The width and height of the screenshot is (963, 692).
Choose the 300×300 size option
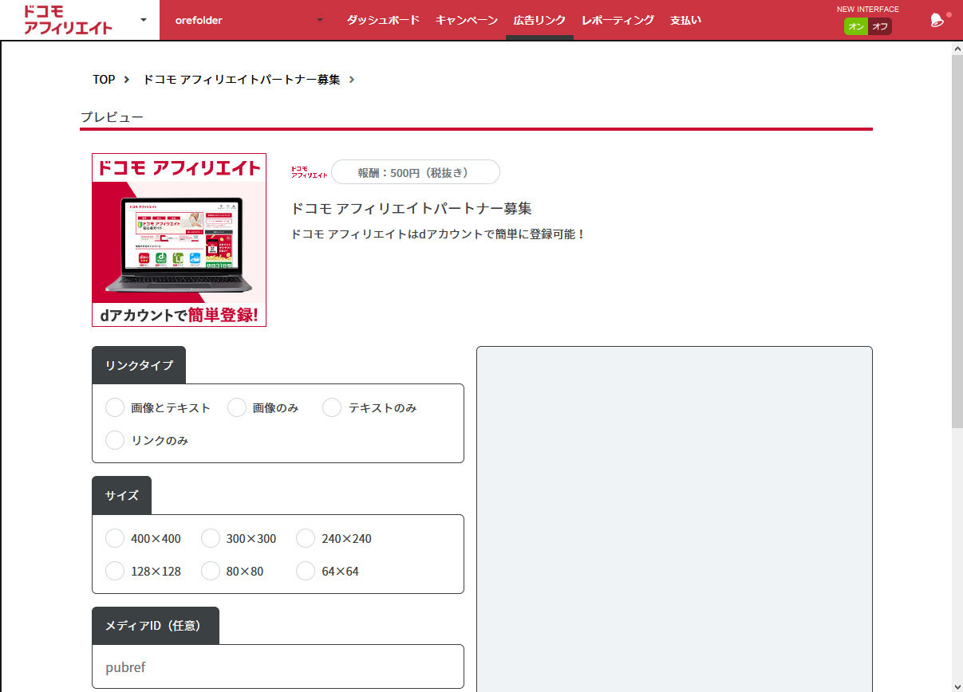(211, 538)
